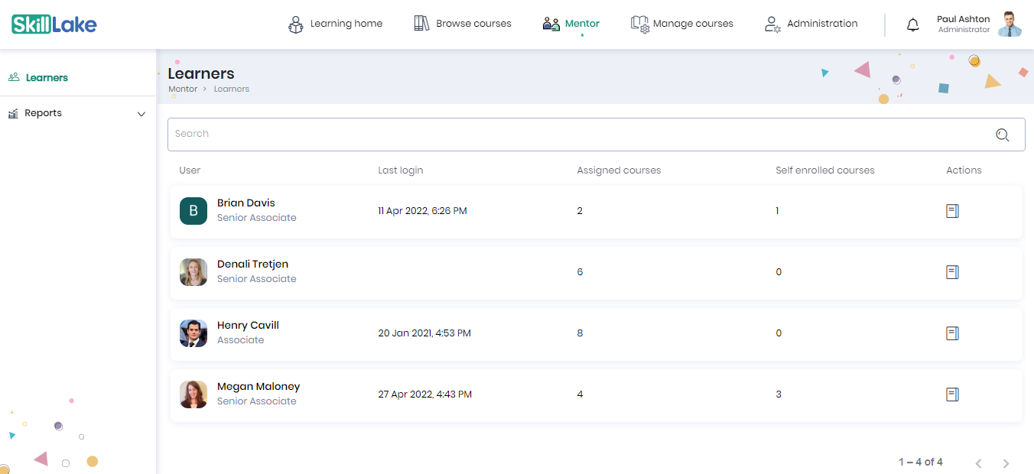Viewport: 1034px width, 474px height.
Task: Open the Paul Ashton account name
Action: tap(964, 19)
